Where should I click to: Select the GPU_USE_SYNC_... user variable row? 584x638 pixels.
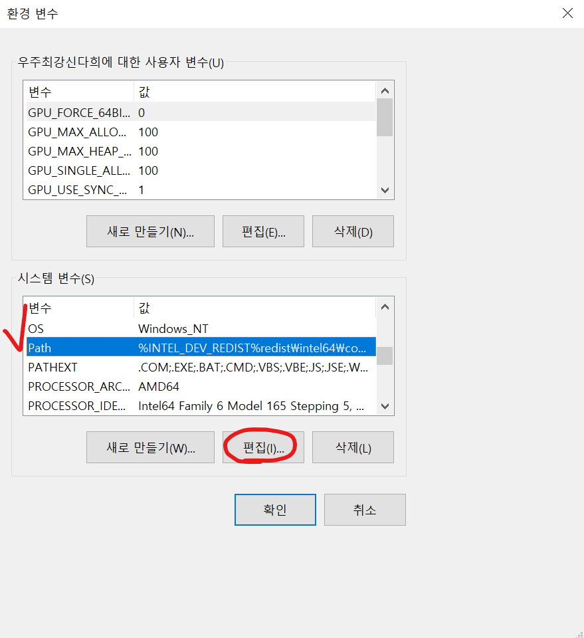point(201,189)
